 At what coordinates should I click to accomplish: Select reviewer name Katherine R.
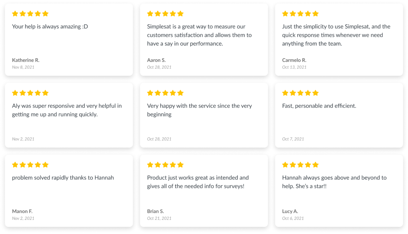click(x=25, y=60)
